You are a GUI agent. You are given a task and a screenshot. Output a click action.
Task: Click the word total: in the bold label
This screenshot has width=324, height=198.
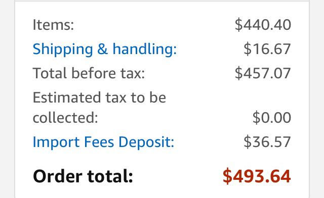[110, 176]
